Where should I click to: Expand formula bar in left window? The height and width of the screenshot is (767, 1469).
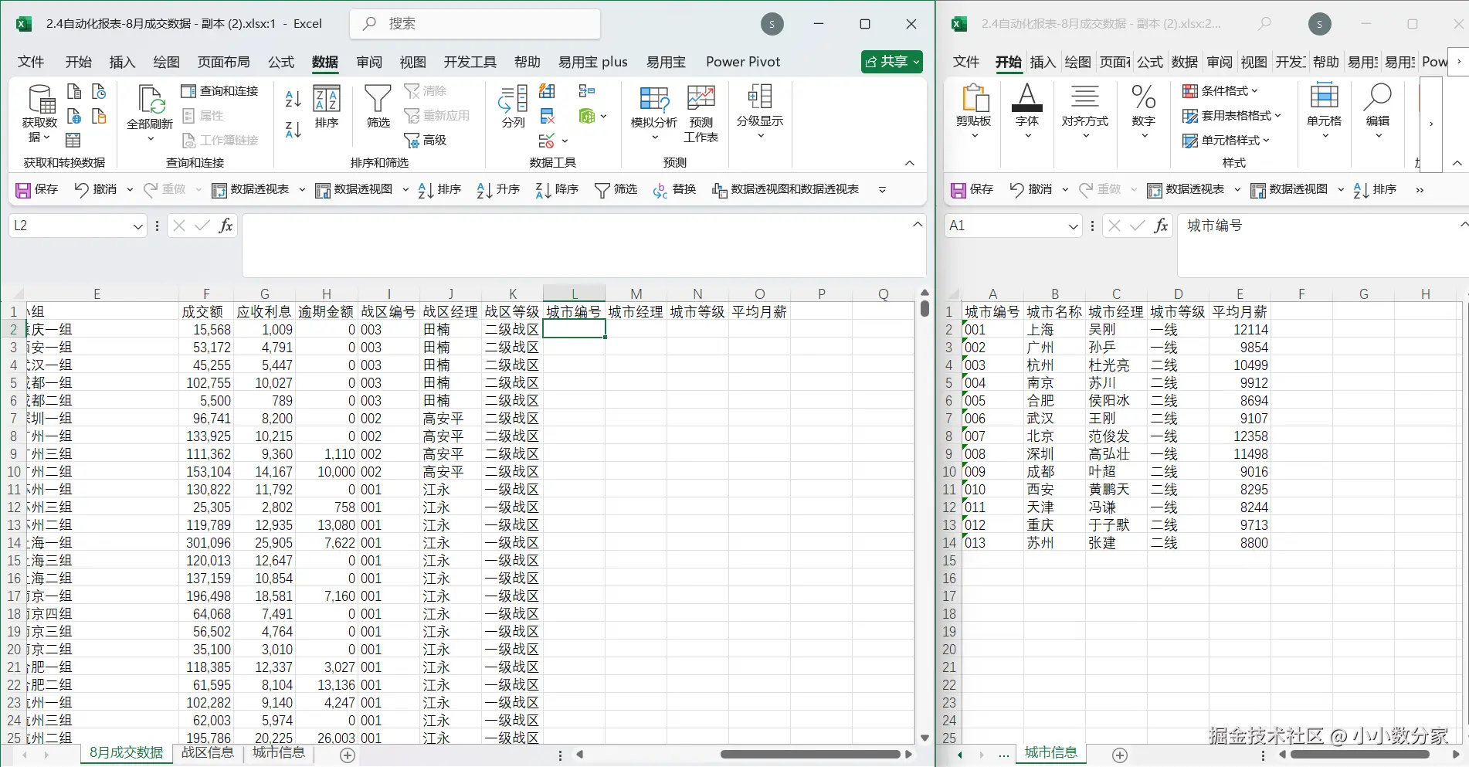[x=918, y=225]
